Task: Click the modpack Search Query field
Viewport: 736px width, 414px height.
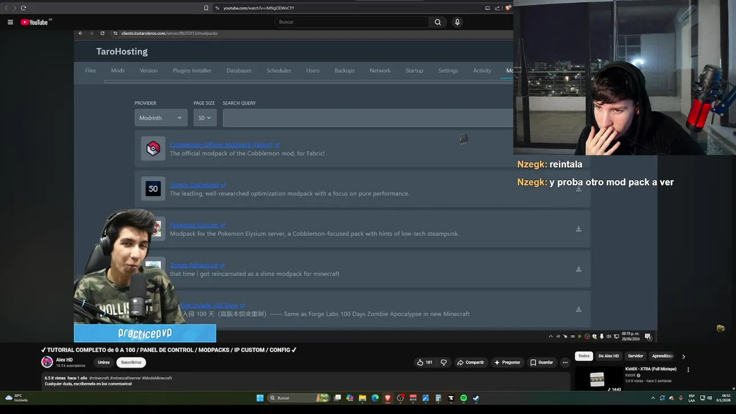Action: tap(368, 118)
